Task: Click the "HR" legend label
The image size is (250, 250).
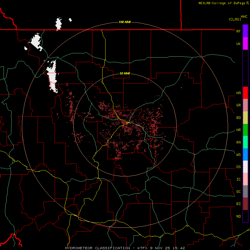Action: [238, 130]
